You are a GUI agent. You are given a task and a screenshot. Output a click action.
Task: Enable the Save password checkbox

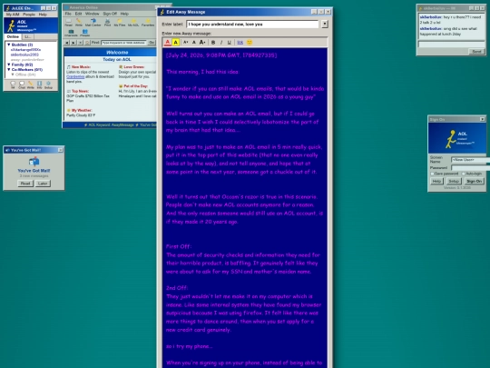tap(433, 174)
